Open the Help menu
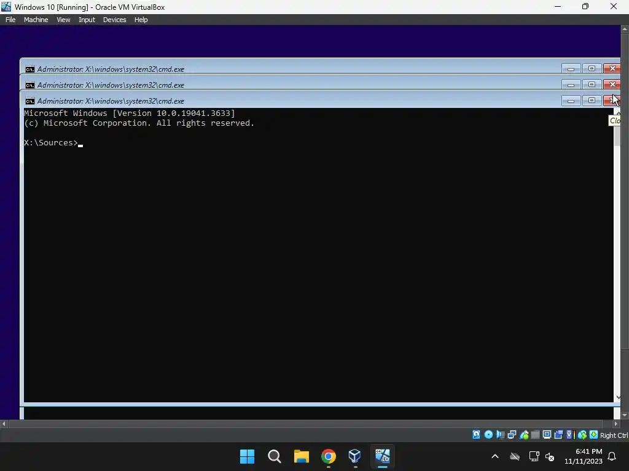The width and height of the screenshot is (629, 471). coord(141,20)
